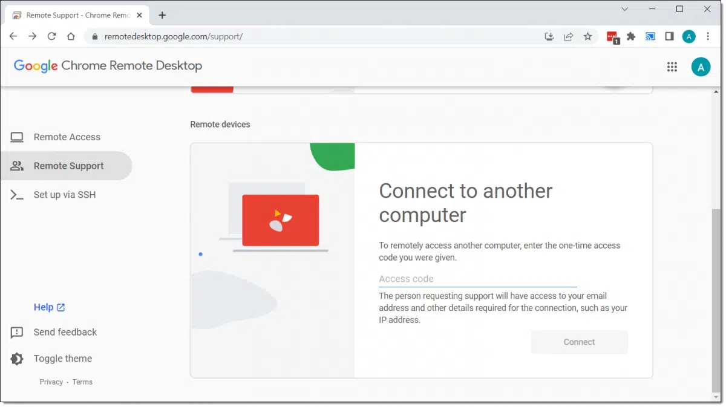Click the Remote devices heading
The height and width of the screenshot is (407, 726).
(220, 125)
